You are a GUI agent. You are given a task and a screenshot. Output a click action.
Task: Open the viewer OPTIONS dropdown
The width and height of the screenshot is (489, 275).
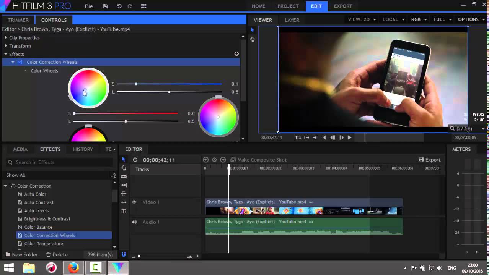[471, 19]
